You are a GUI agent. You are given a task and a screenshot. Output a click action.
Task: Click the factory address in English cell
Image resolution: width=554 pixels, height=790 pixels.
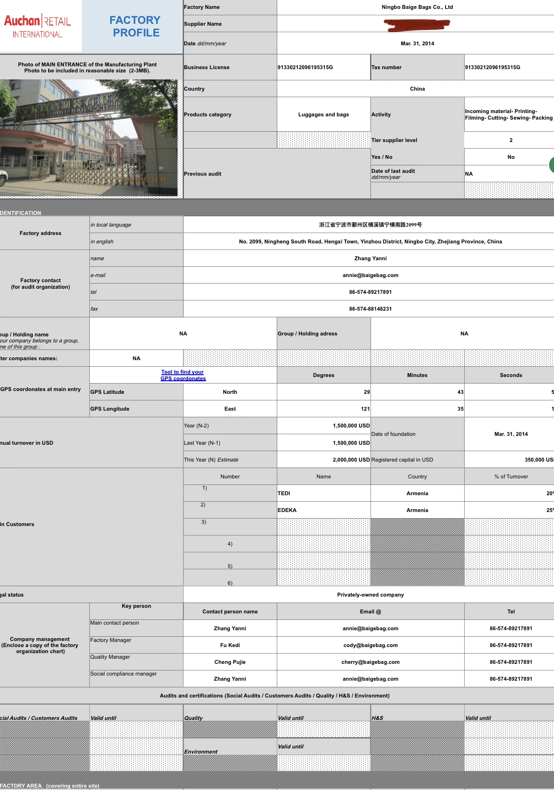pyautogui.click(x=370, y=242)
